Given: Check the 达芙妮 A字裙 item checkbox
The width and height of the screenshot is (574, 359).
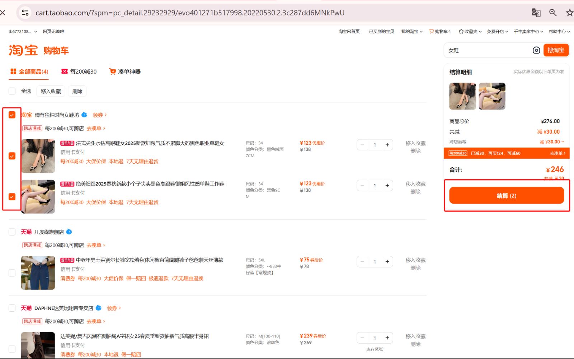Looking at the screenshot, I should [x=12, y=349].
